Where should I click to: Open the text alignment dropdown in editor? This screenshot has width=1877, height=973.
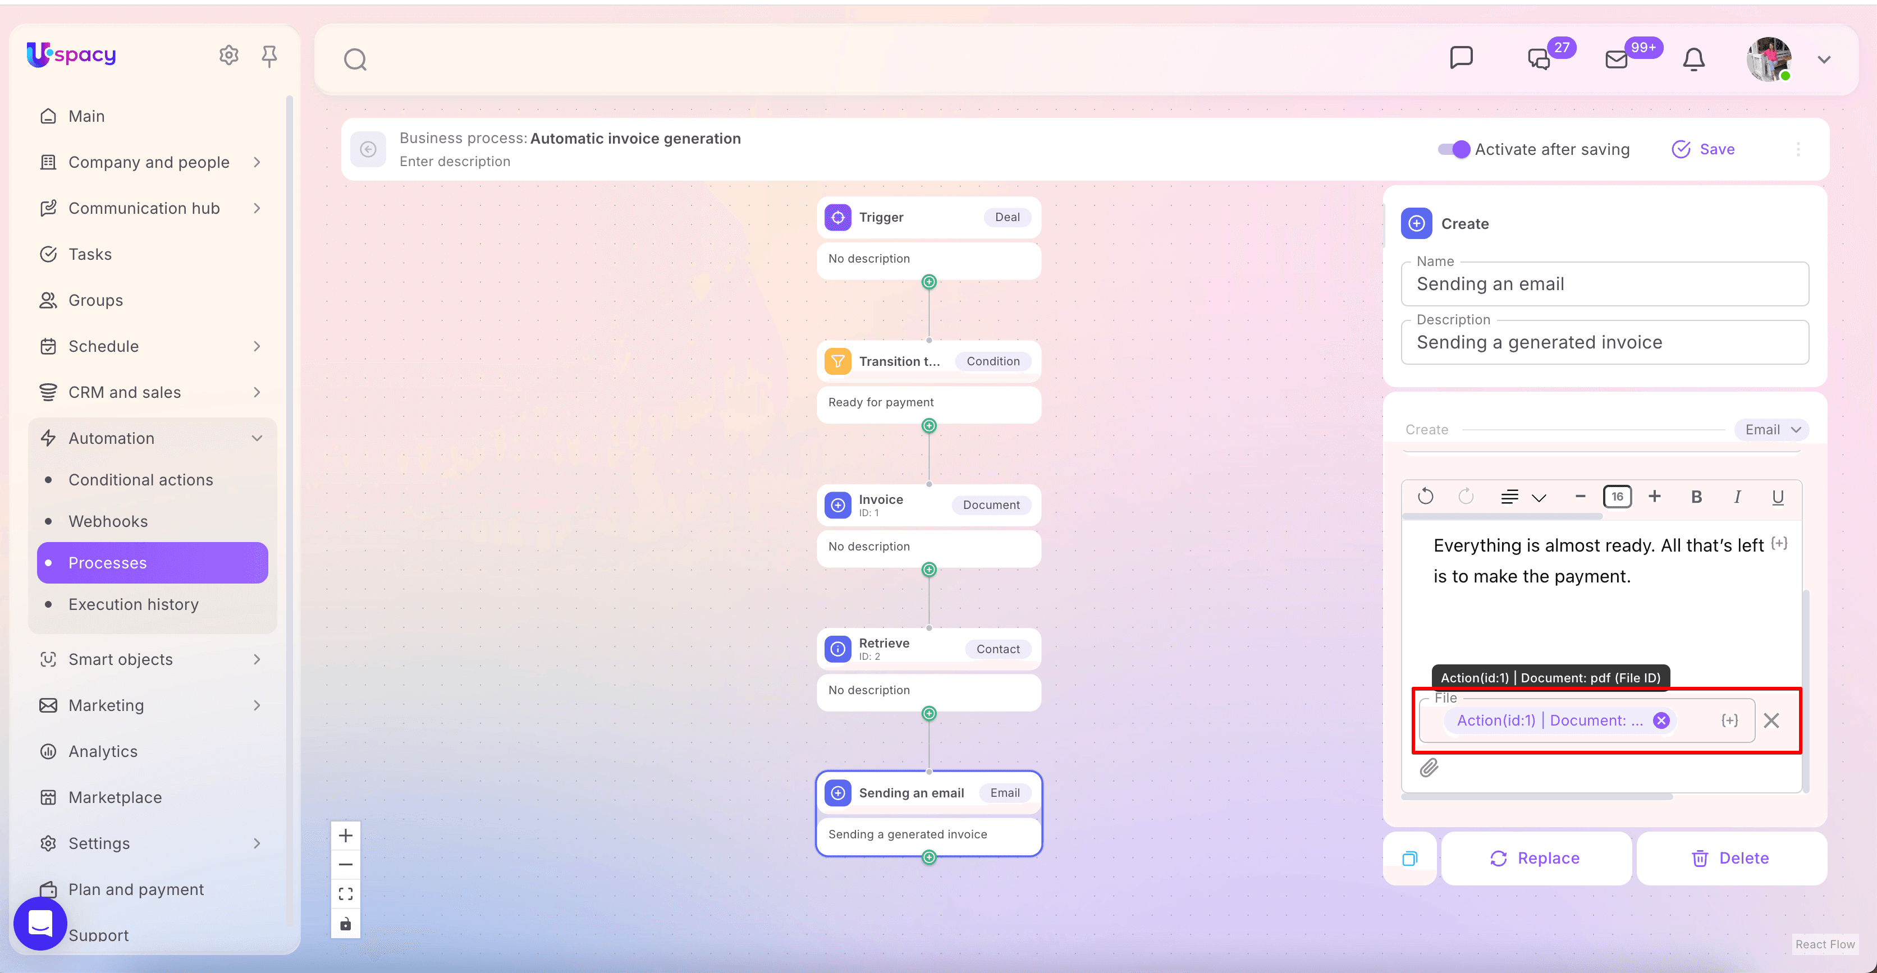tap(1523, 497)
